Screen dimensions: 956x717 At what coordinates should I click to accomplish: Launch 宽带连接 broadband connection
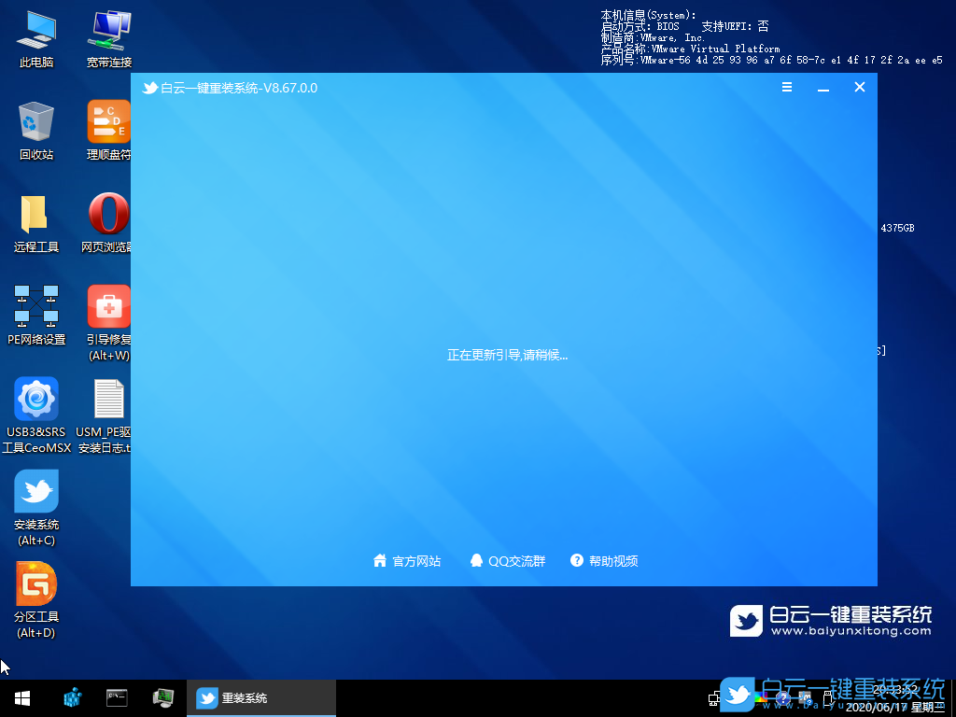pos(108,37)
